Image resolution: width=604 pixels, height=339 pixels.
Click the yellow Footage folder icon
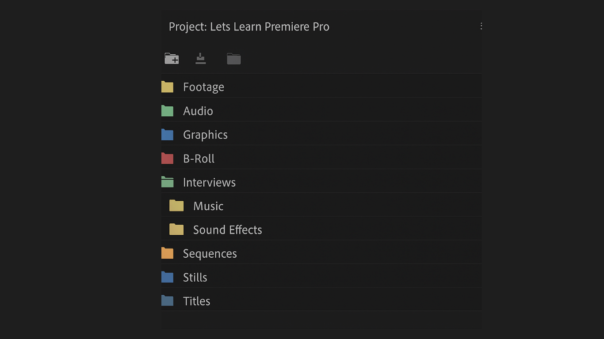pyautogui.click(x=167, y=87)
